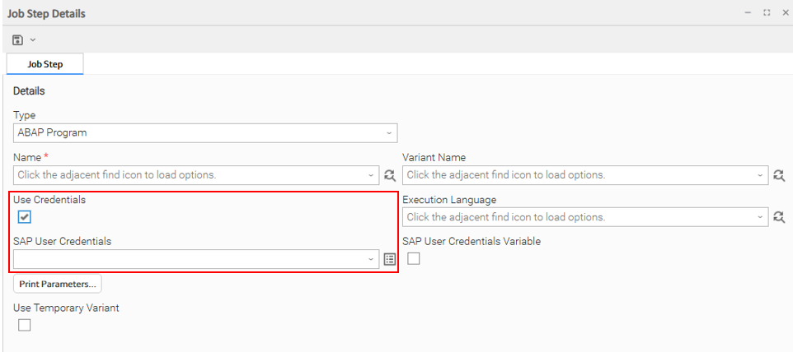Viewport: 793px width, 352px height.
Task: Click the Save icon in toolbar
Action: (17, 39)
